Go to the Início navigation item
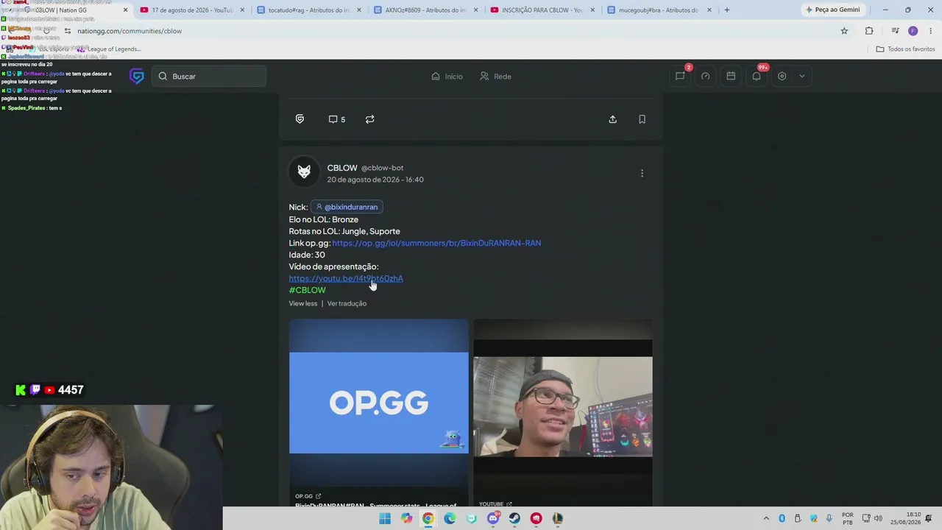942x530 pixels. [x=447, y=77]
